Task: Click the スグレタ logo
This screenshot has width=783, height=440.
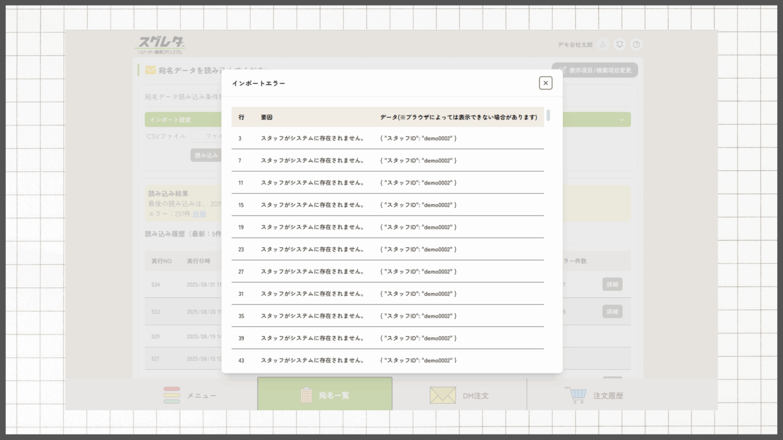Action: (160, 44)
